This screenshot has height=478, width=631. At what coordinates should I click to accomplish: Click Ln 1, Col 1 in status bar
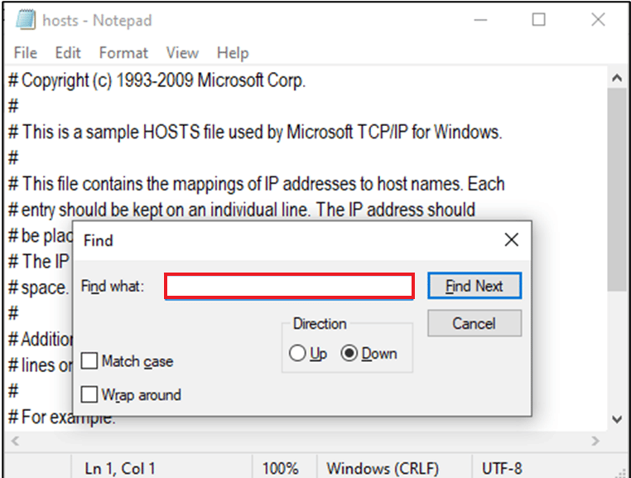click(x=120, y=468)
